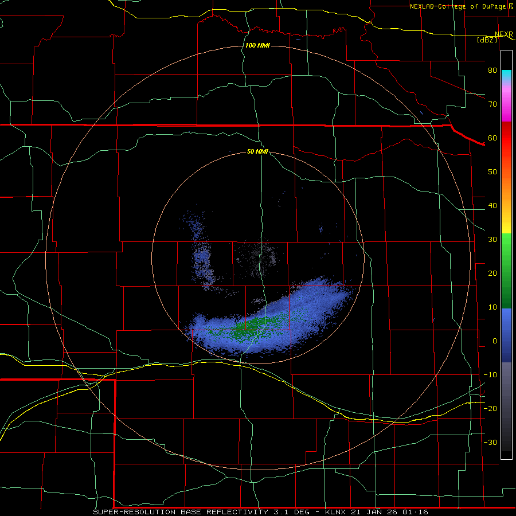Click the yellow band of the color scale
This screenshot has width=516, height=516.
click(x=506, y=225)
